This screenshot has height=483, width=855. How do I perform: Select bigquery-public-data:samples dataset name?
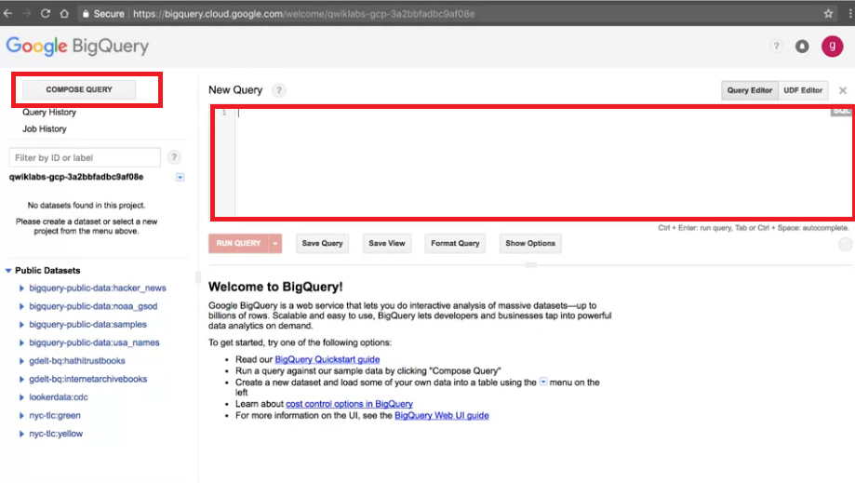[87, 325]
